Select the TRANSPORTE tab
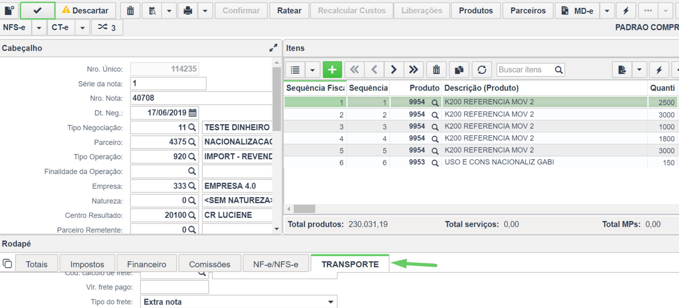679x308 pixels. point(350,264)
